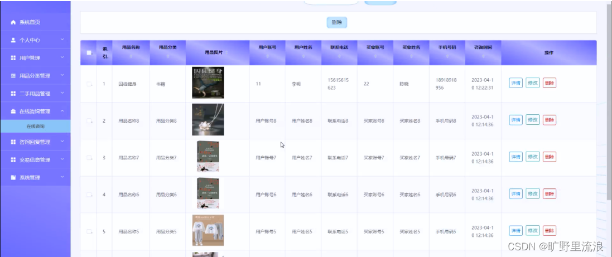Click the 删除 button above the table

337,23
